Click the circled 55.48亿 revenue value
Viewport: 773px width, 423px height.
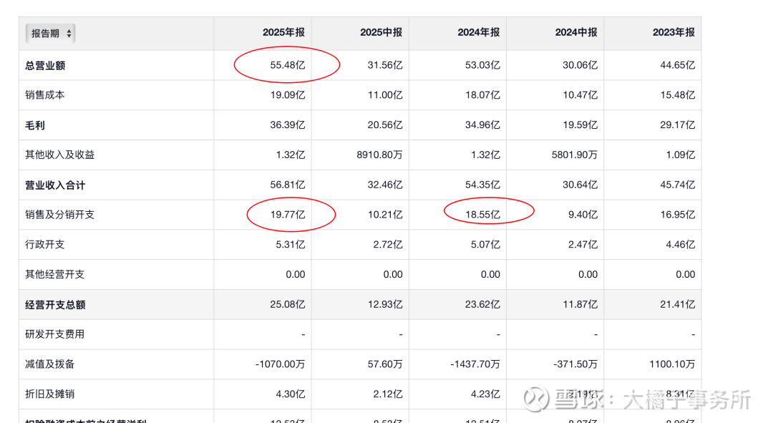288,65
